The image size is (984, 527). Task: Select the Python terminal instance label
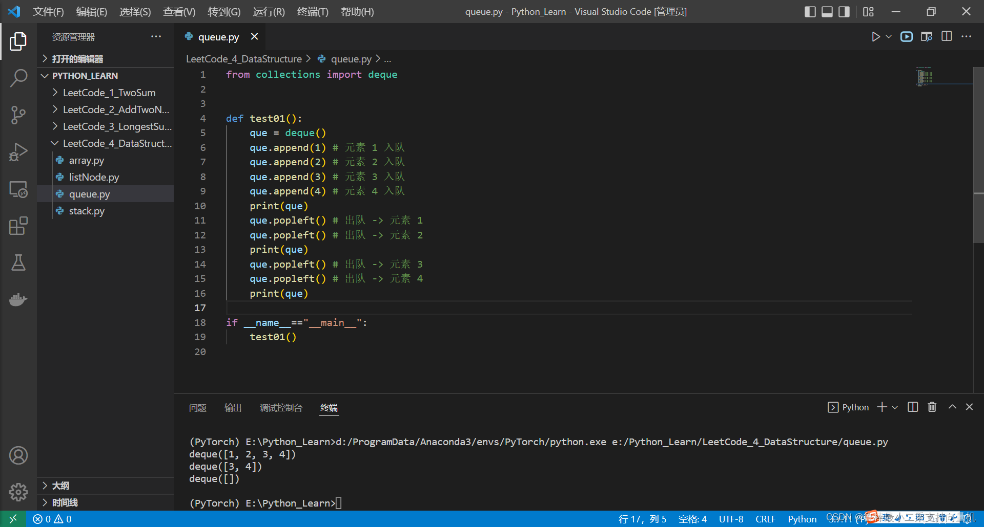848,407
